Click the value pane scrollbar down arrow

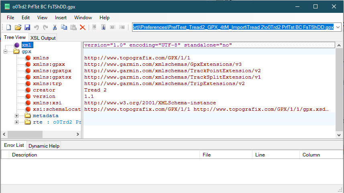tap(339, 135)
